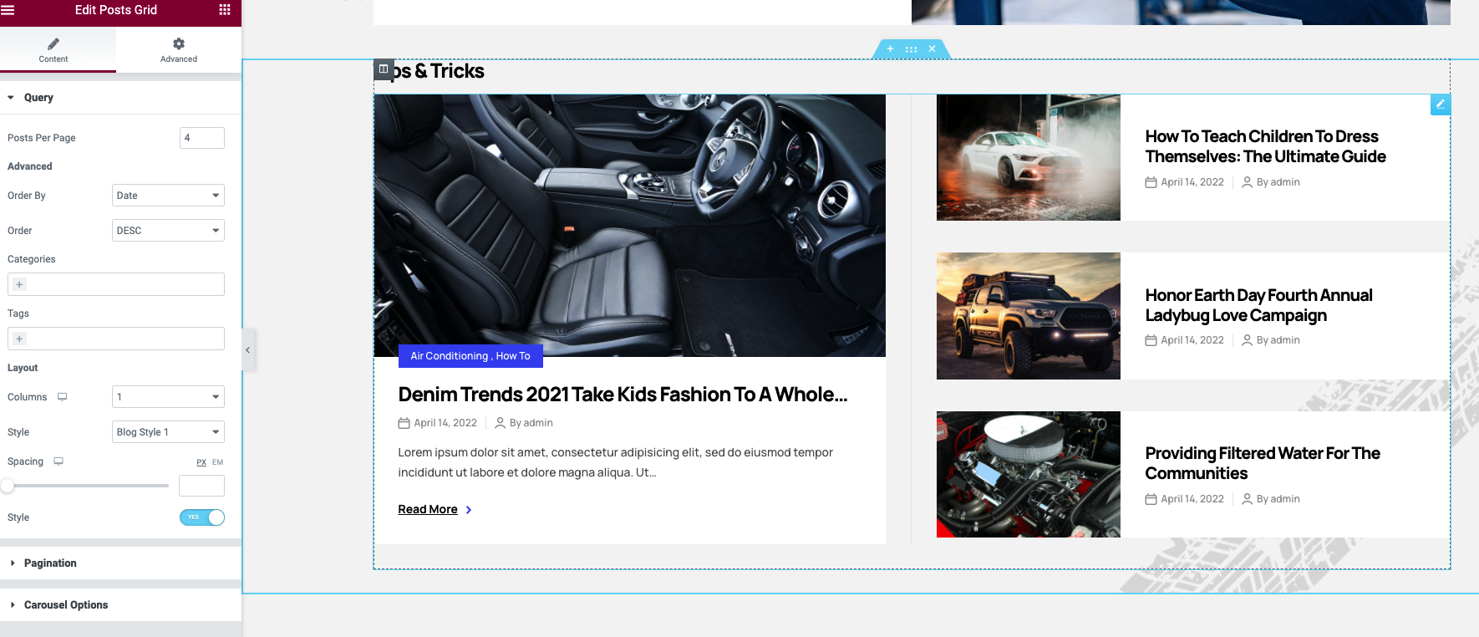Select PX as spacing unit

201,462
